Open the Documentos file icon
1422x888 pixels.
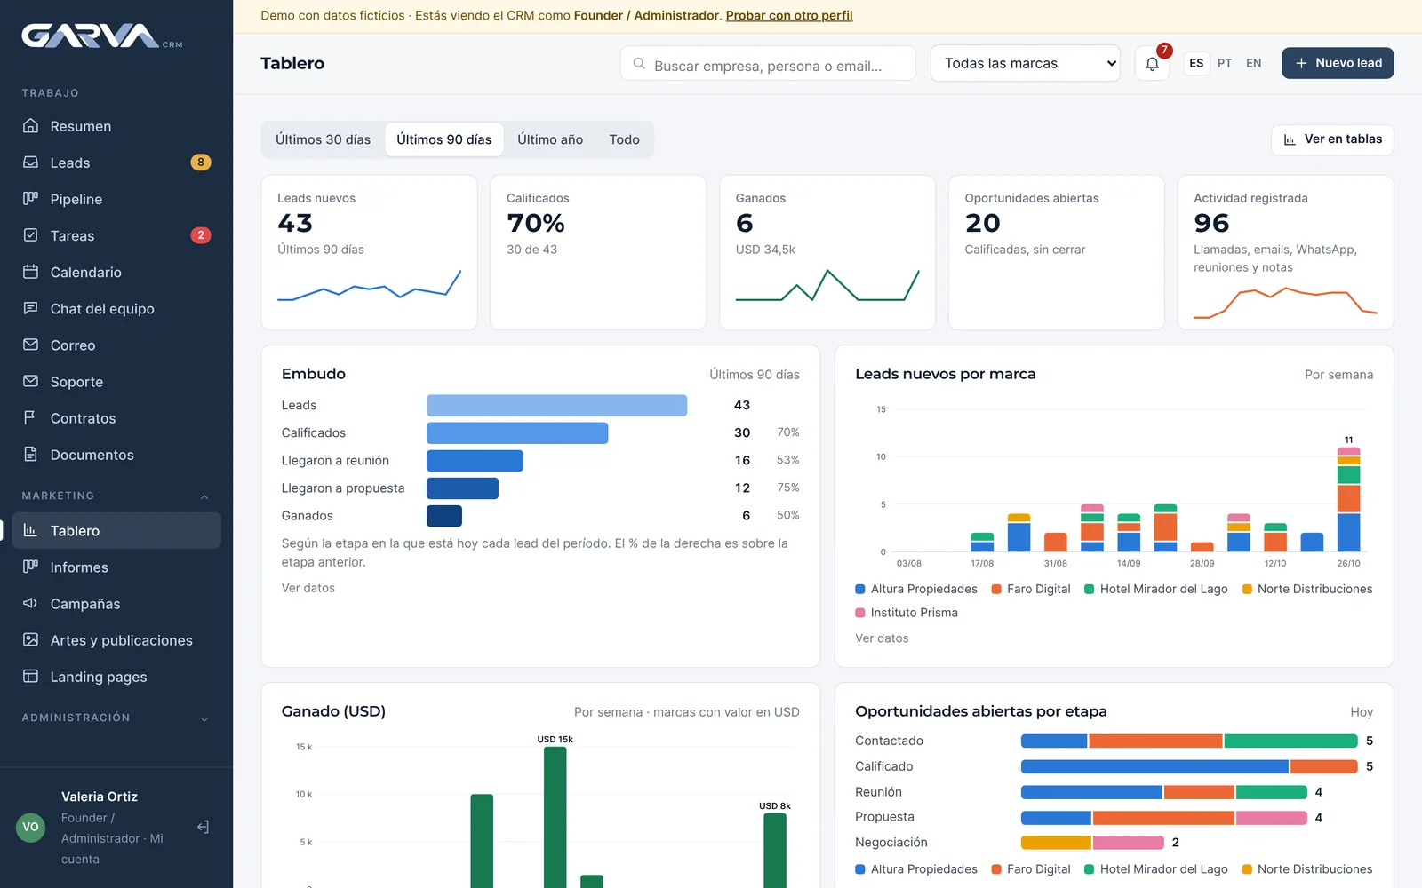point(30,454)
